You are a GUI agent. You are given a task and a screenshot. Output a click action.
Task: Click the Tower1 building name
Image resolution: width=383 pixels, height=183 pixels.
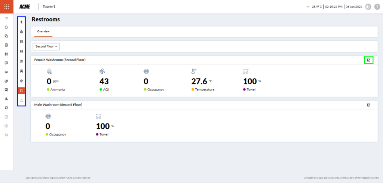pos(50,7)
